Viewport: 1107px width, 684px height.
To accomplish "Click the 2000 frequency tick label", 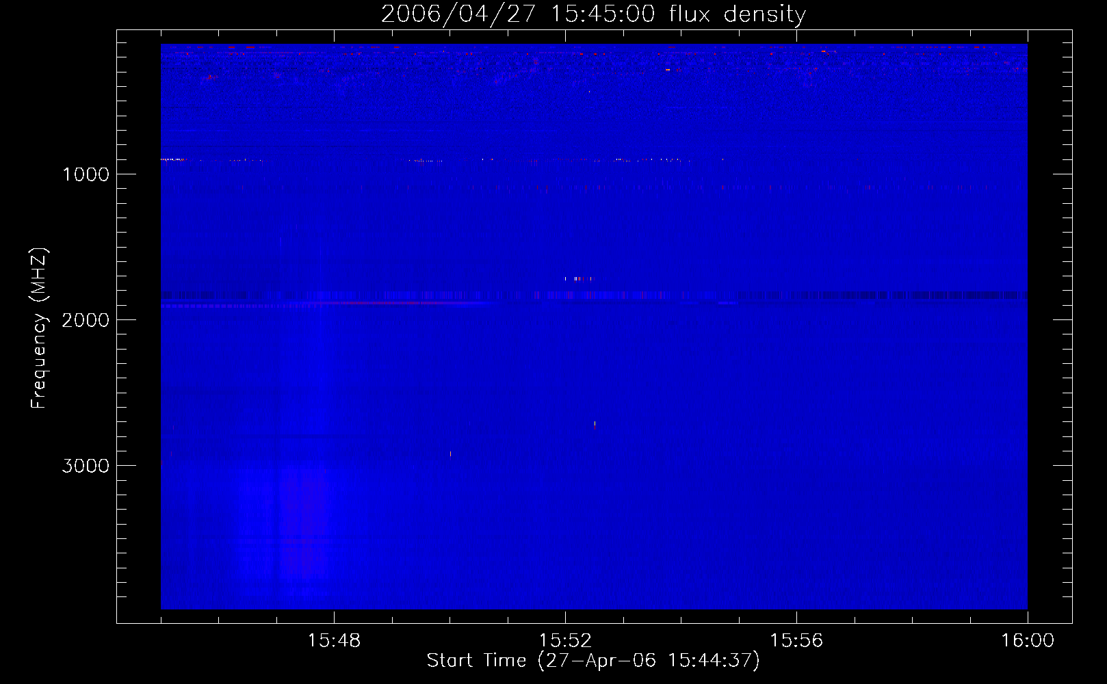I will (x=86, y=320).
